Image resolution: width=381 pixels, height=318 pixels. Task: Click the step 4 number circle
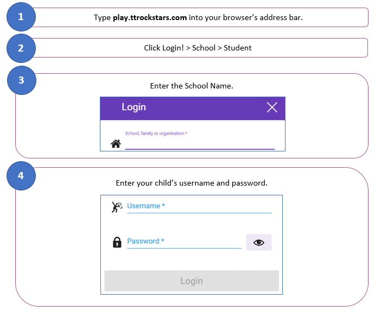click(x=21, y=176)
